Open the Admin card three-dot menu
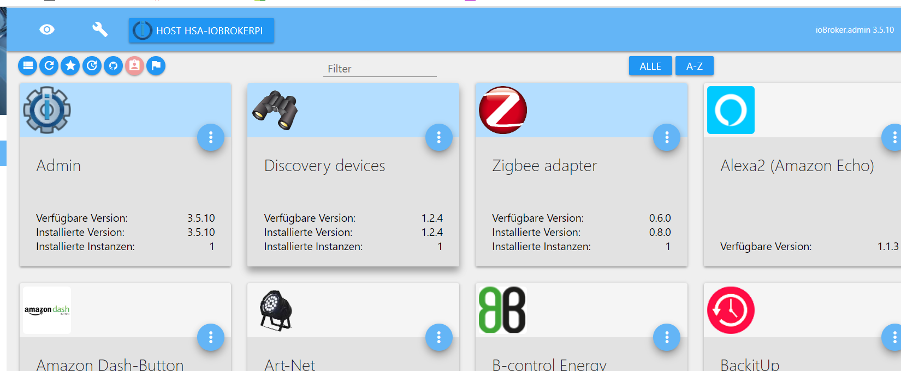Viewport: 901px width, 371px height. tap(211, 138)
